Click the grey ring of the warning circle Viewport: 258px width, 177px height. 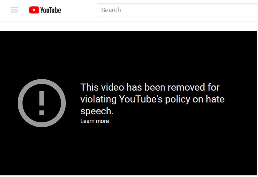[x=20, y=103]
